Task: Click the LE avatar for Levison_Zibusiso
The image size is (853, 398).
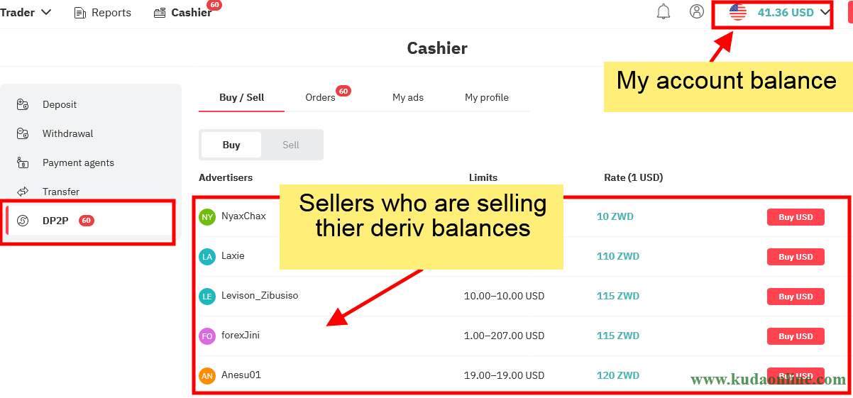Action: (x=207, y=297)
